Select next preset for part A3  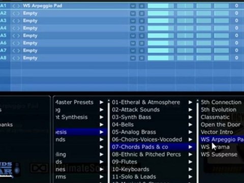[18, 21]
